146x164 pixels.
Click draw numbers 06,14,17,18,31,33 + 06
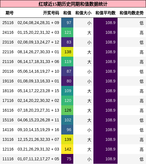(38, 62)
